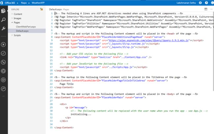Open the Lakshmanan Sethu user menu
This screenshot has width=214, height=134.
186,3
